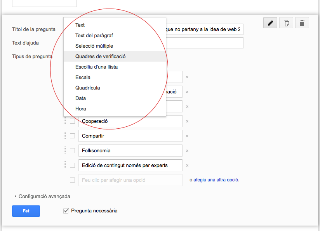Remove the Folksonomia option with its X
The width and height of the screenshot is (320, 231).
click(187, 151)
